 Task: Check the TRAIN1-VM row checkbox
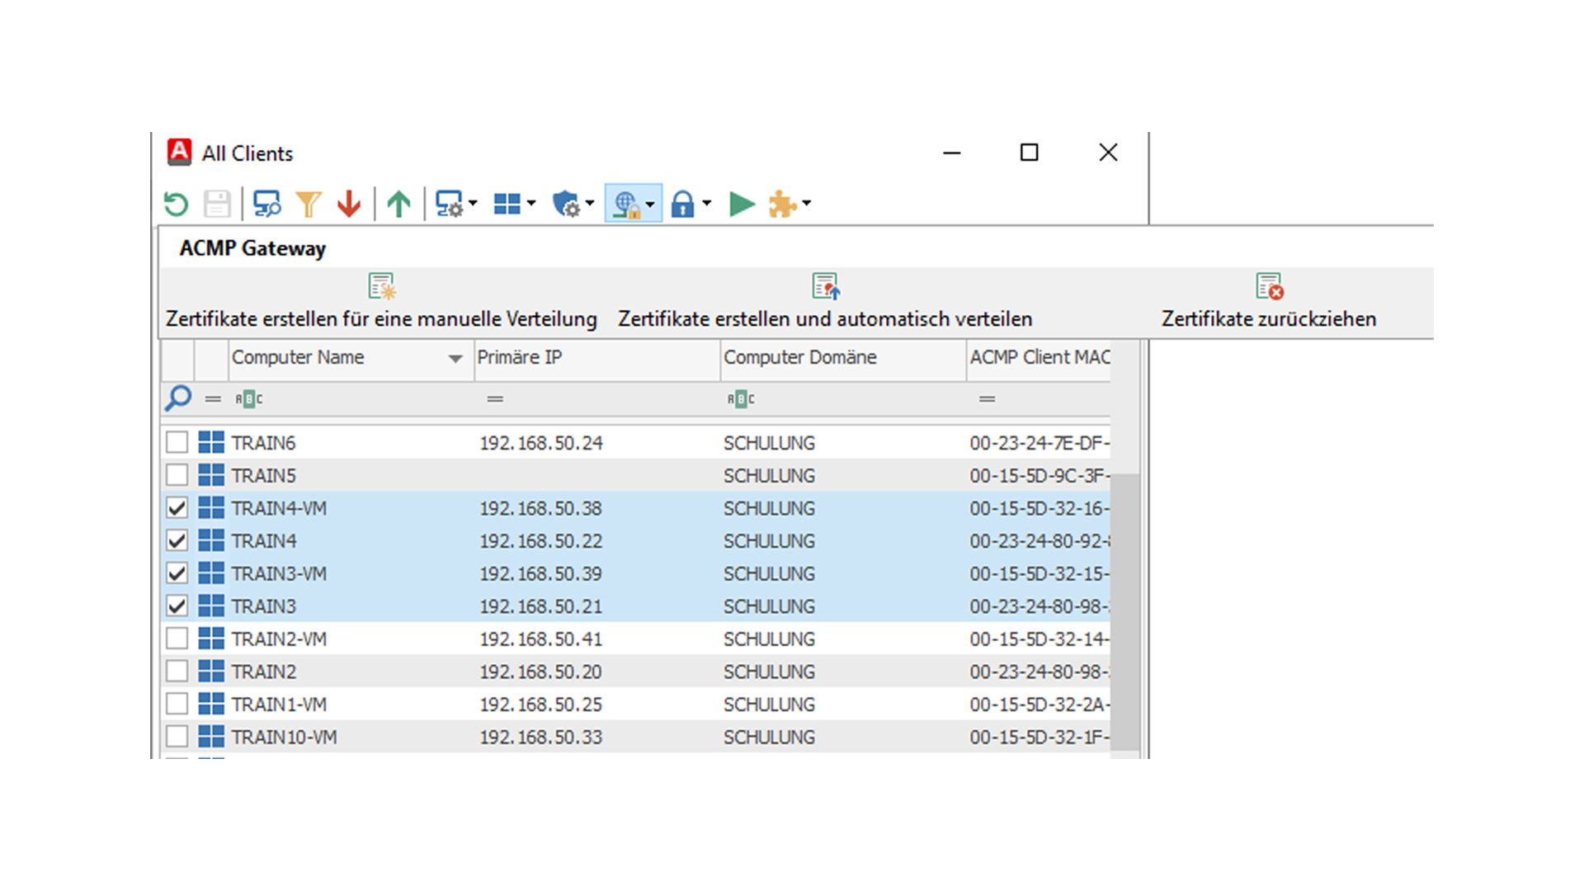pos(177,704)
